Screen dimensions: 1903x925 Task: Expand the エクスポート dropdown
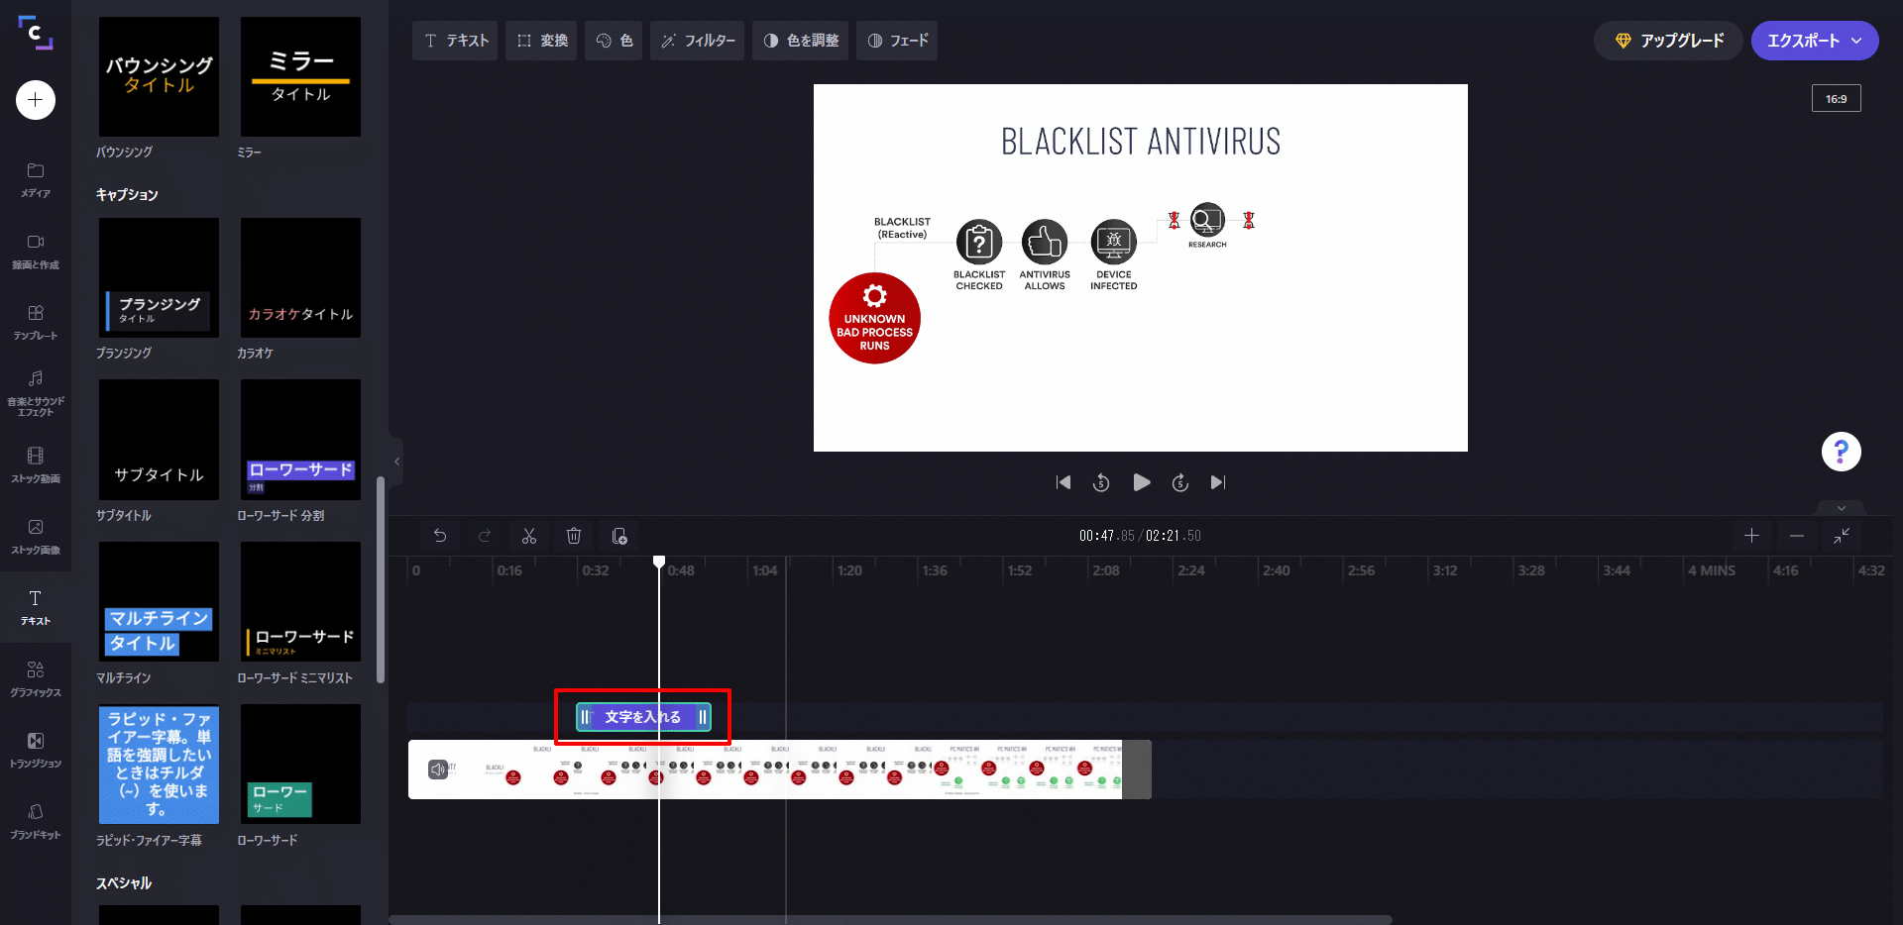point(1857,41)
